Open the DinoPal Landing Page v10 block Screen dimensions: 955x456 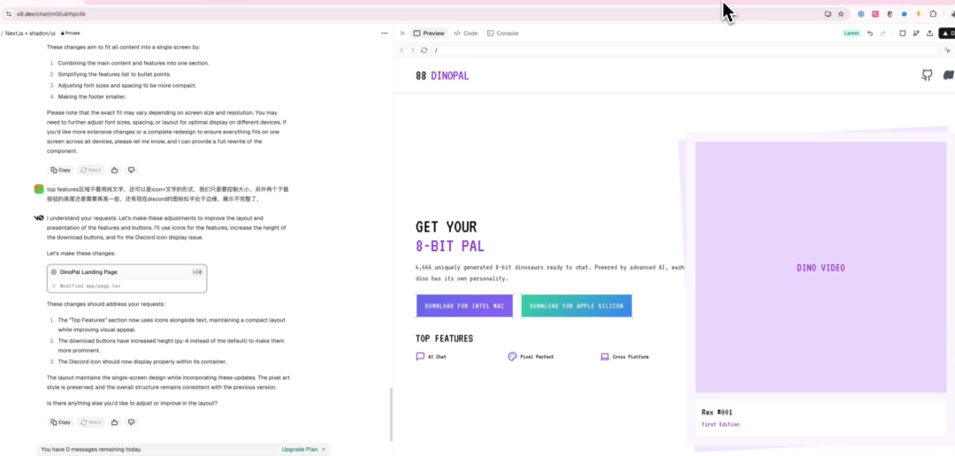tap(127, 278)
